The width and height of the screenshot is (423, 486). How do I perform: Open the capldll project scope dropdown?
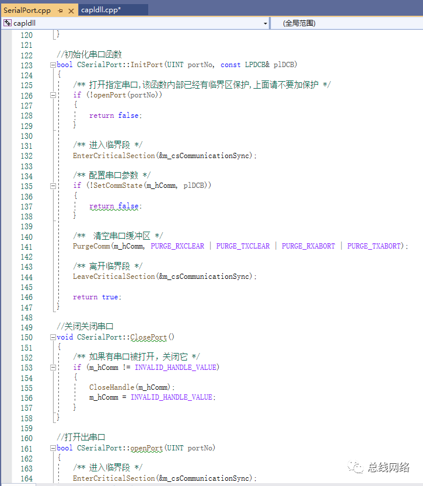tap(265, 23)
